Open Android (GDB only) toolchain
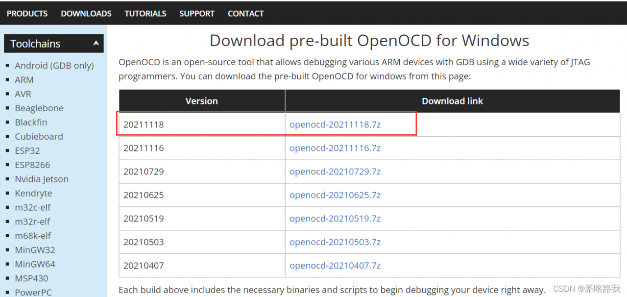This screenshot has width=627, height=297. [54, 66]
